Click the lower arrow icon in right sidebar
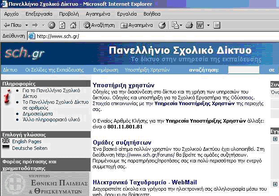This screenshot has height=196, width=279. [x=275, y=184]
